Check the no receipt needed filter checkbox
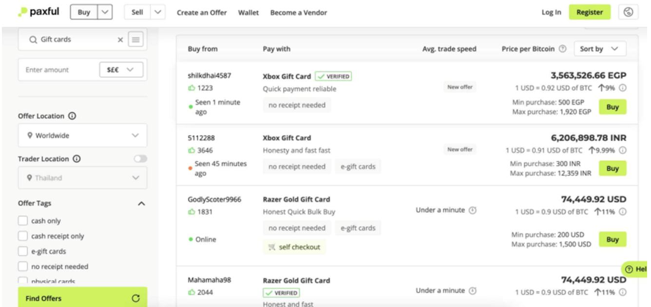 22,267
